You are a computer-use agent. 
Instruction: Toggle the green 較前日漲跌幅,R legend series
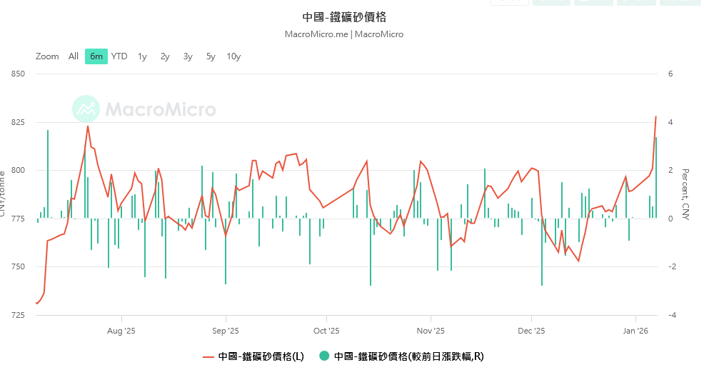(402, 356)
